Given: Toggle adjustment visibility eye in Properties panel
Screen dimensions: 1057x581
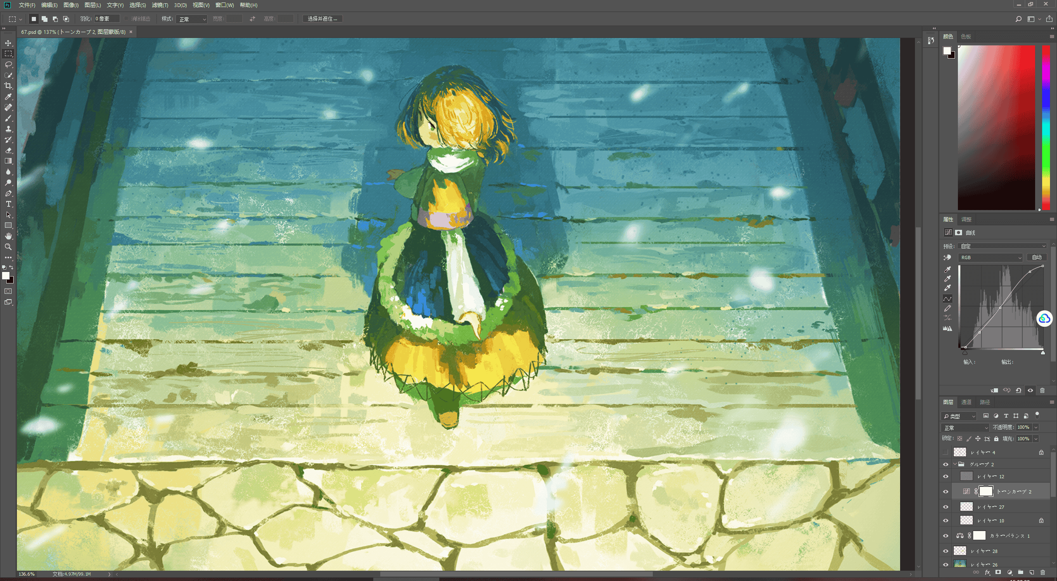Looking at the screenshot, I should point(1030,390).
